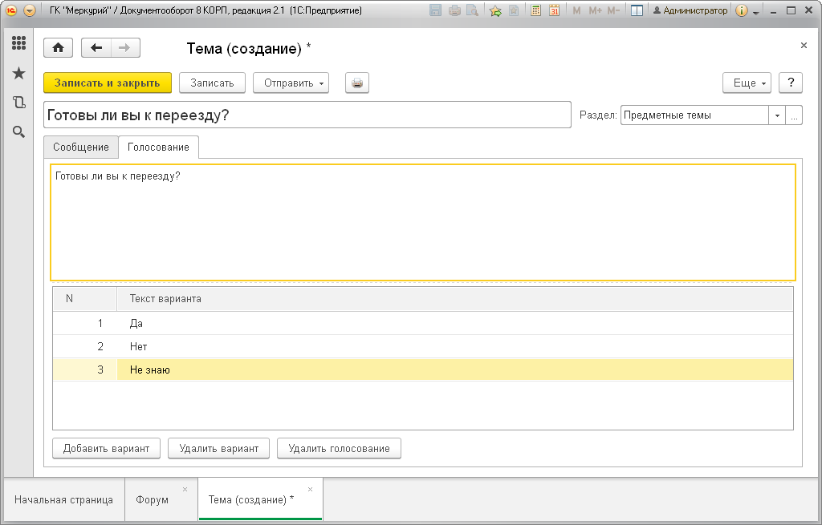The image size is (822, 525).
Task: Open the calculator icon in title bar
Action: tap(535, 10)
